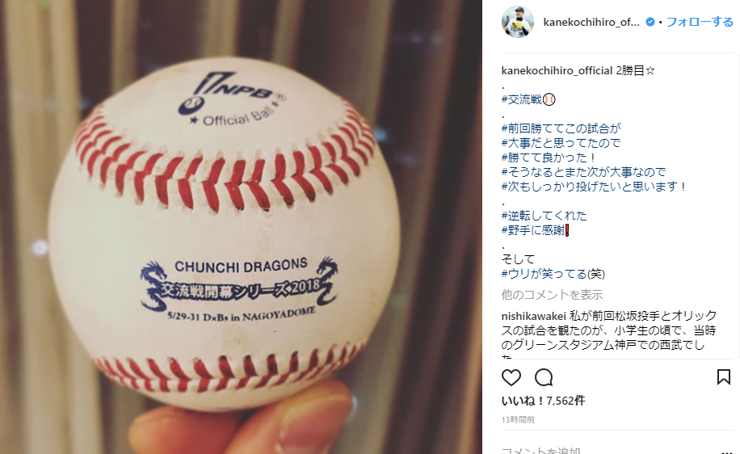Save the post with the bookmark icon
740x454 pixels.
coord(724,377)
